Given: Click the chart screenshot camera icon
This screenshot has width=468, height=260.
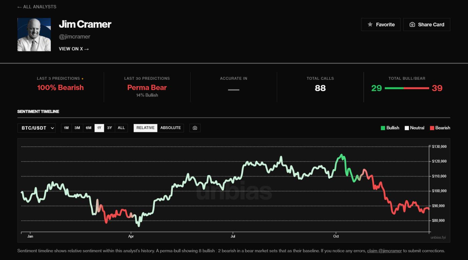Looking at the screenshot, I should pyautogui.click(x=195, y=128).
